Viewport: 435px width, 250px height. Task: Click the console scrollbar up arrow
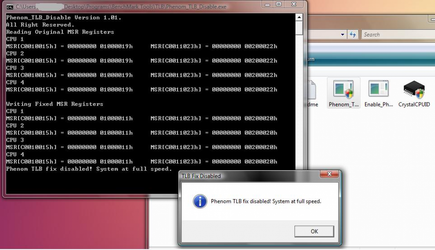299,17
